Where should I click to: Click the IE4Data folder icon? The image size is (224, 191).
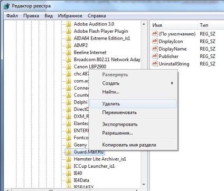click(69, 180)
